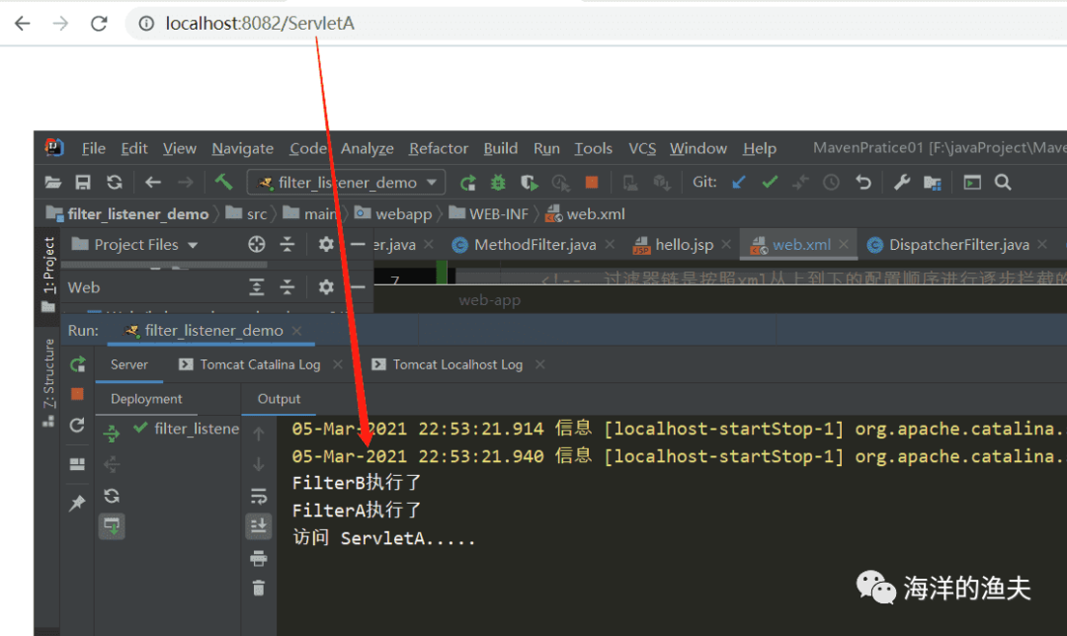Switch to MethodFilter.java tab

pos(524,244)
